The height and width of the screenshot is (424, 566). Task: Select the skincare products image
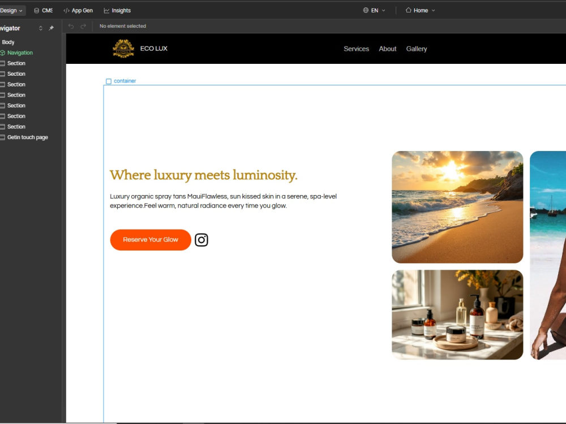[457, 315]
